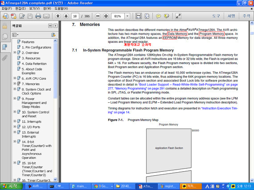This screenshot has height=190, width=254.
Task: Open the 도구 tools pane
Action: (x=216, y=16)
